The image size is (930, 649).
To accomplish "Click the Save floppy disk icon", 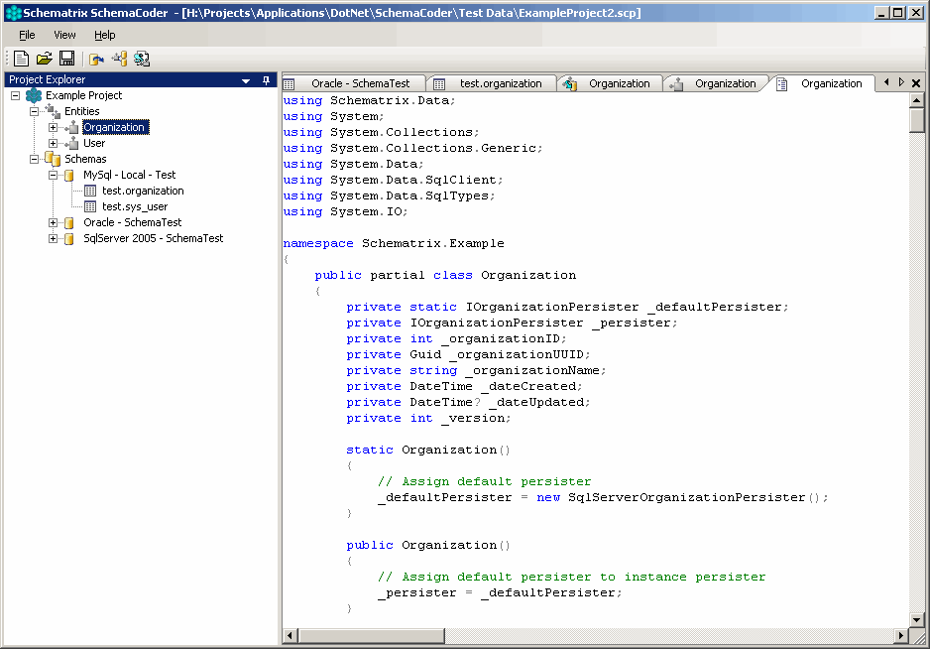I will point(67,59).
